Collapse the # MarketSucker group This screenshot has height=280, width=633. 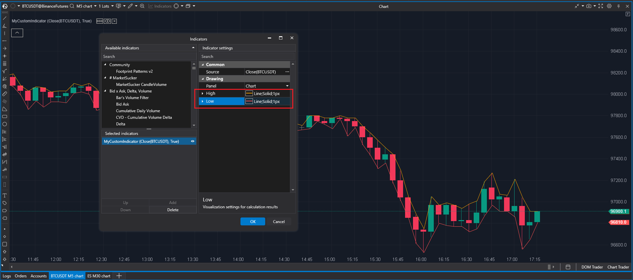(105, 78)
